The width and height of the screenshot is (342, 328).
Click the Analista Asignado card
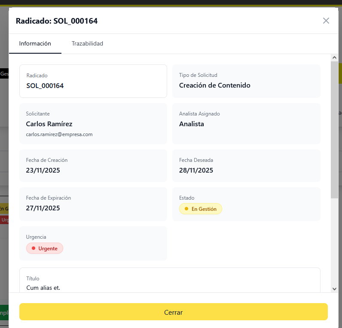[x=246, y=124]
